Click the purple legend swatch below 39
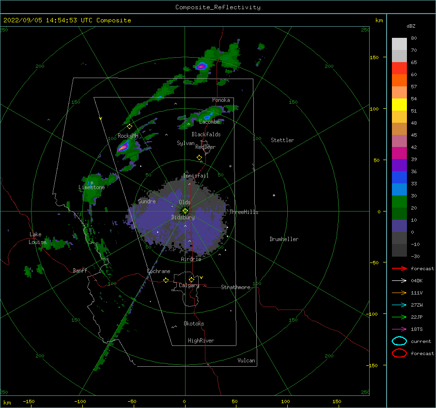 tap(399, 165)
